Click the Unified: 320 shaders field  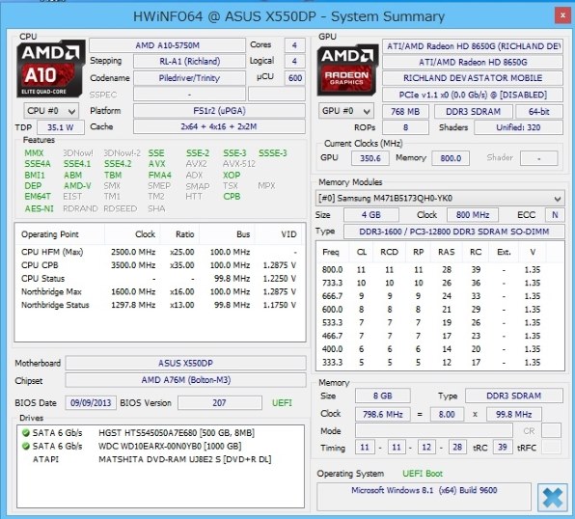[x=518, y=127]
